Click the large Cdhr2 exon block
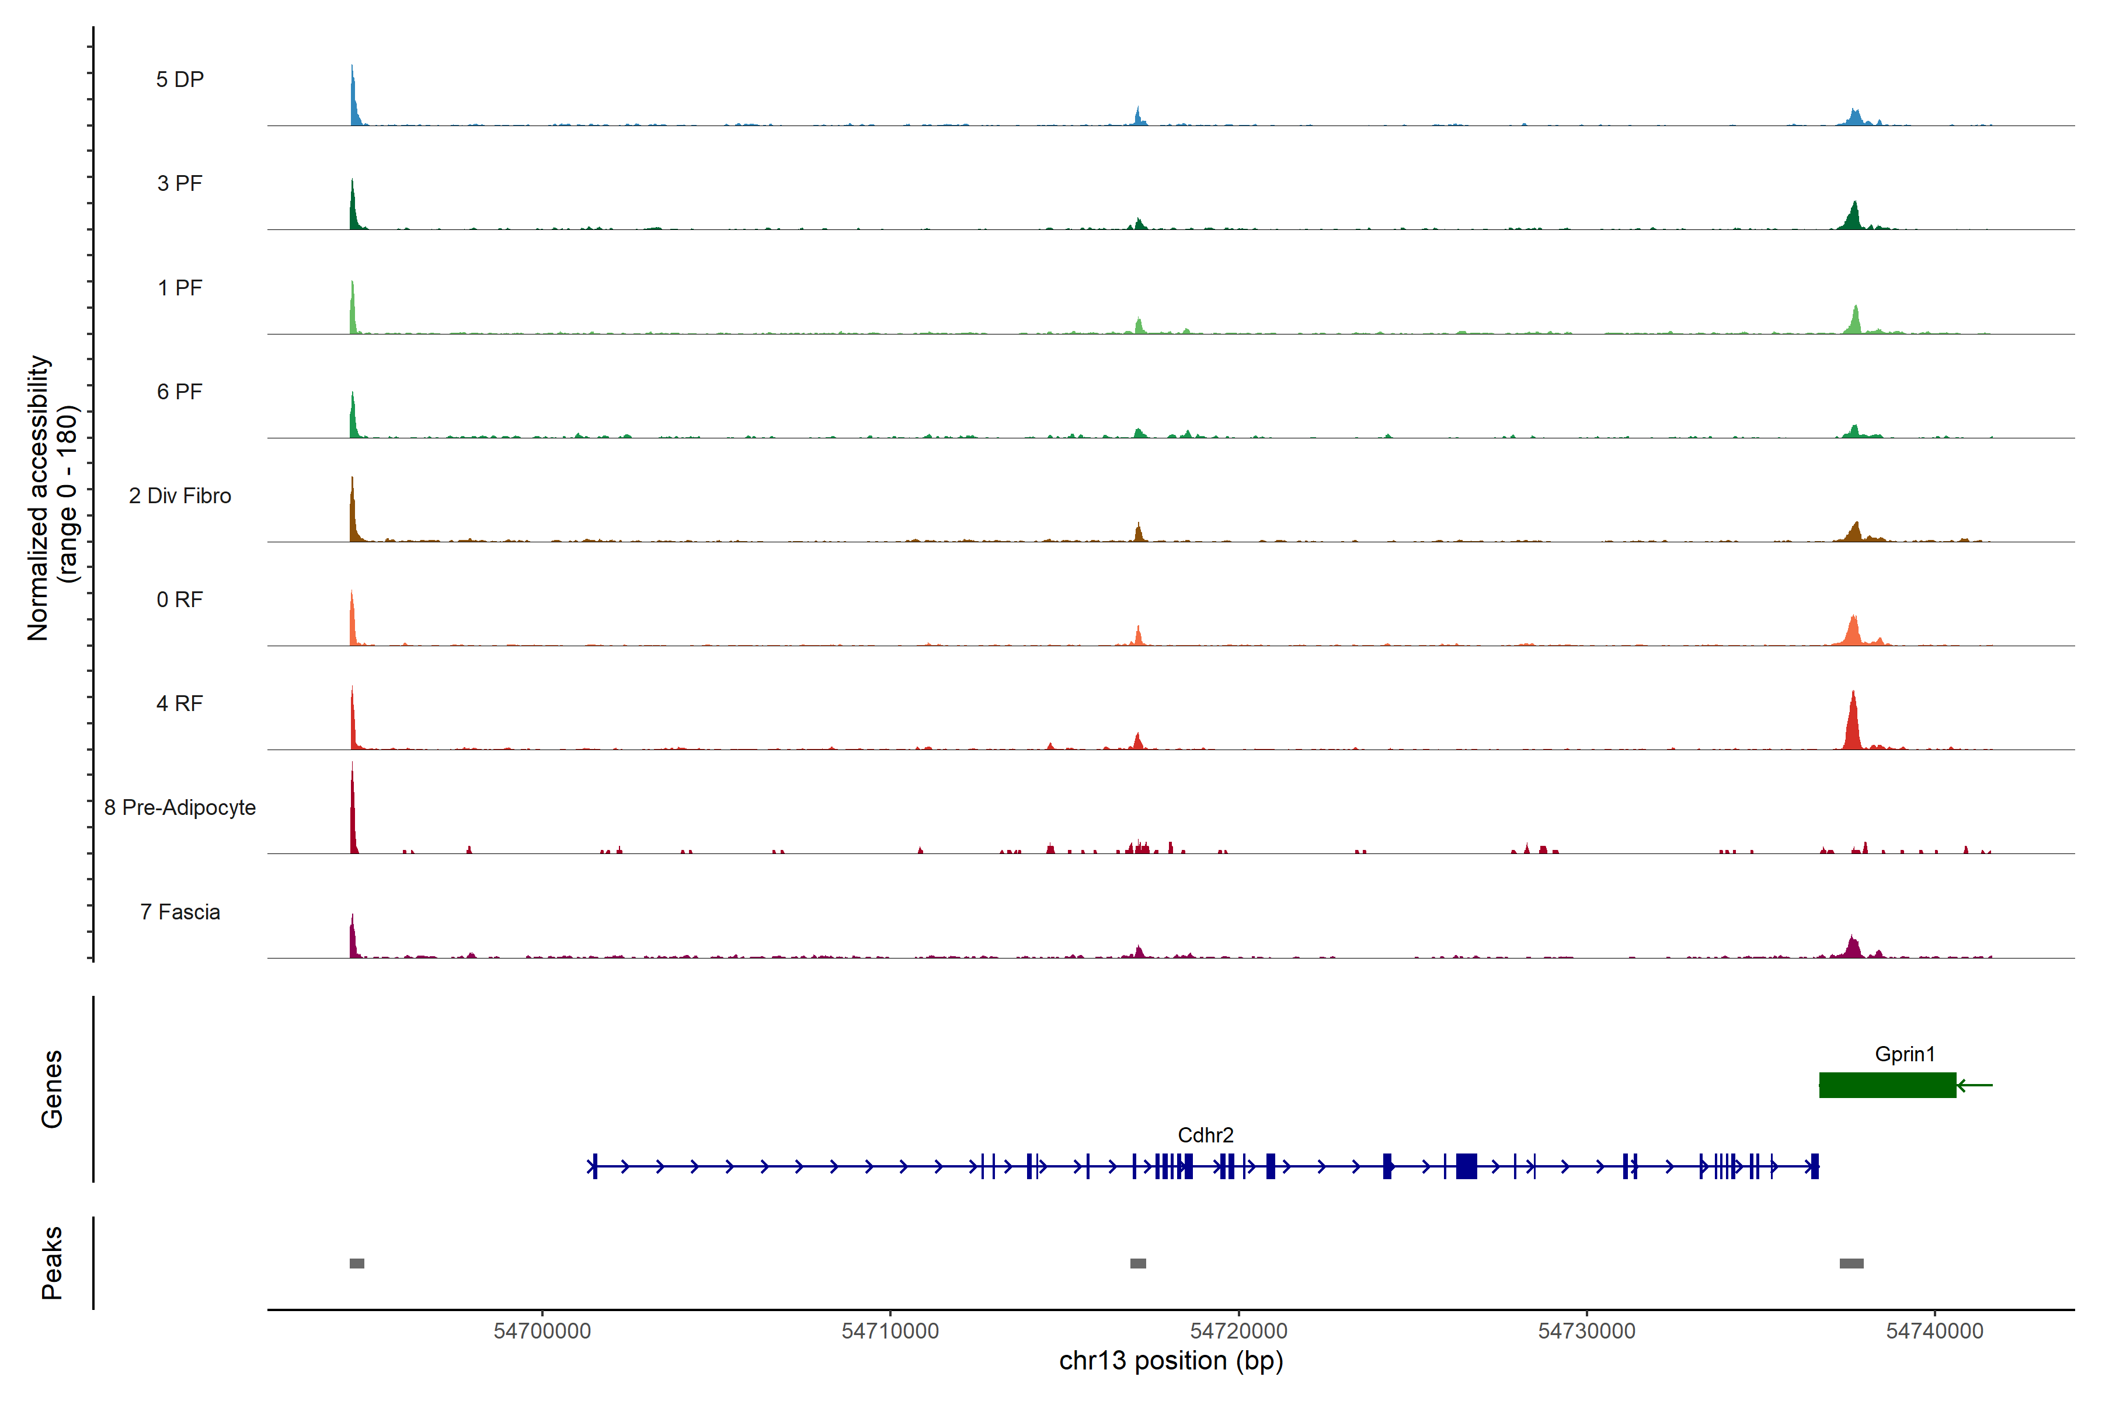2102x1401 pixels. [x=1466, y=1166]
